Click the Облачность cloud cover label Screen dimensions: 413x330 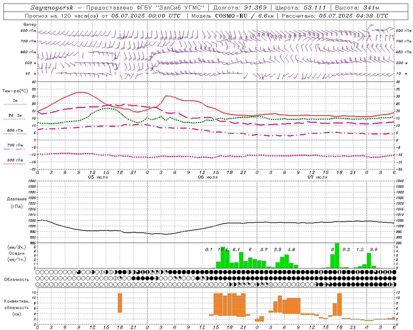16,280
